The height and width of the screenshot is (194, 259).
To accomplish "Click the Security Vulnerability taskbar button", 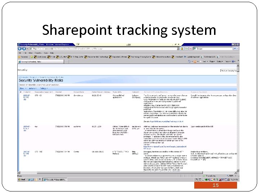I will point(55,180).
